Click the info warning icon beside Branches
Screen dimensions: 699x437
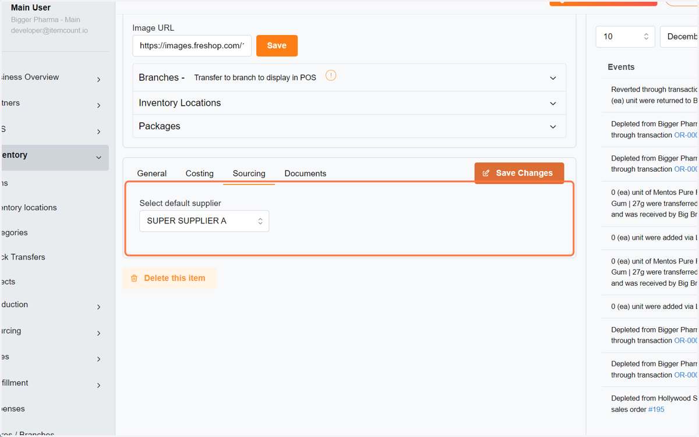coord(331,76)
